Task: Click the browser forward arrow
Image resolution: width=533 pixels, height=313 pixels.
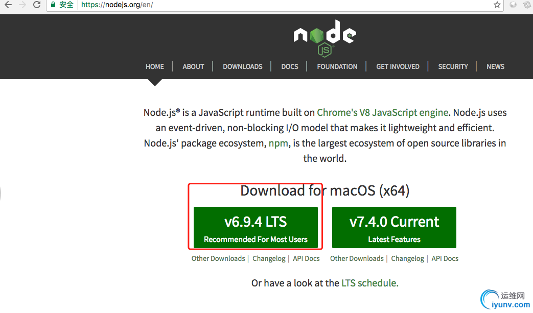Action: pos(22,5)
